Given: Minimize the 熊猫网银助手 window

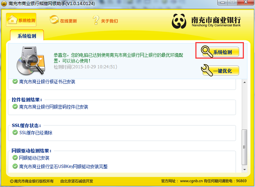Looking at the screenshot, I should pyautogui.click(x=223, y=3).
